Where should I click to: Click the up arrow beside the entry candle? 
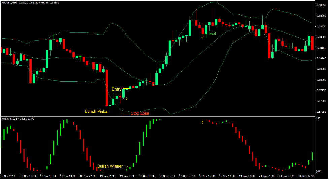(x=127, y=99)
